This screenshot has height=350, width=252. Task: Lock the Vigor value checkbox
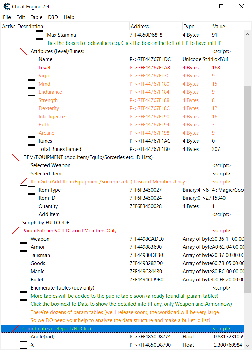point(32,76)
